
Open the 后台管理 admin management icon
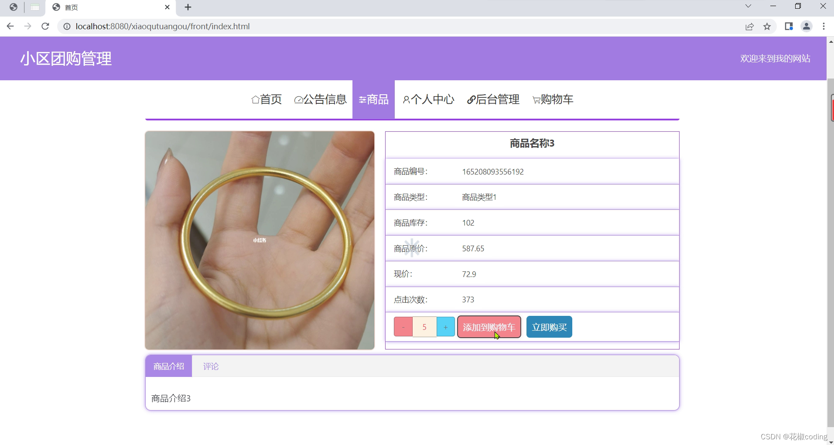pos(470,99)
